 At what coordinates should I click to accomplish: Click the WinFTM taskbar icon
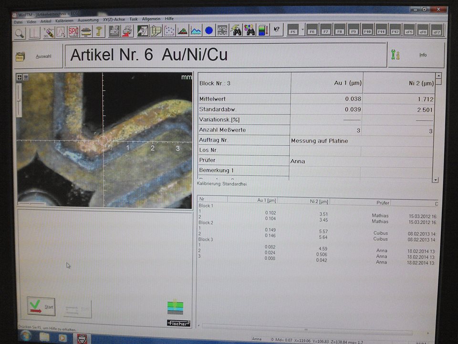click(x=82, y=339)
